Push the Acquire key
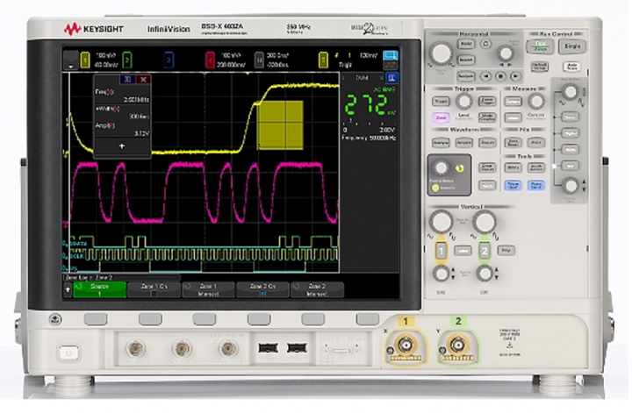Image resolution: width=632 pixels, height=413 pixels. [464, 143]
